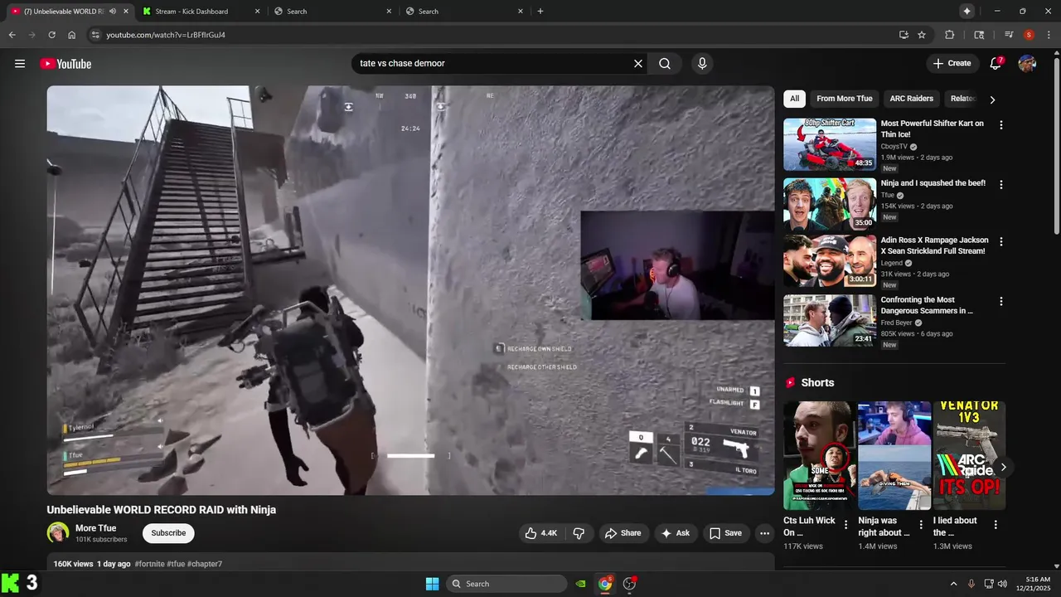Mute the audio on the YouTube tab

click(113, 11)
